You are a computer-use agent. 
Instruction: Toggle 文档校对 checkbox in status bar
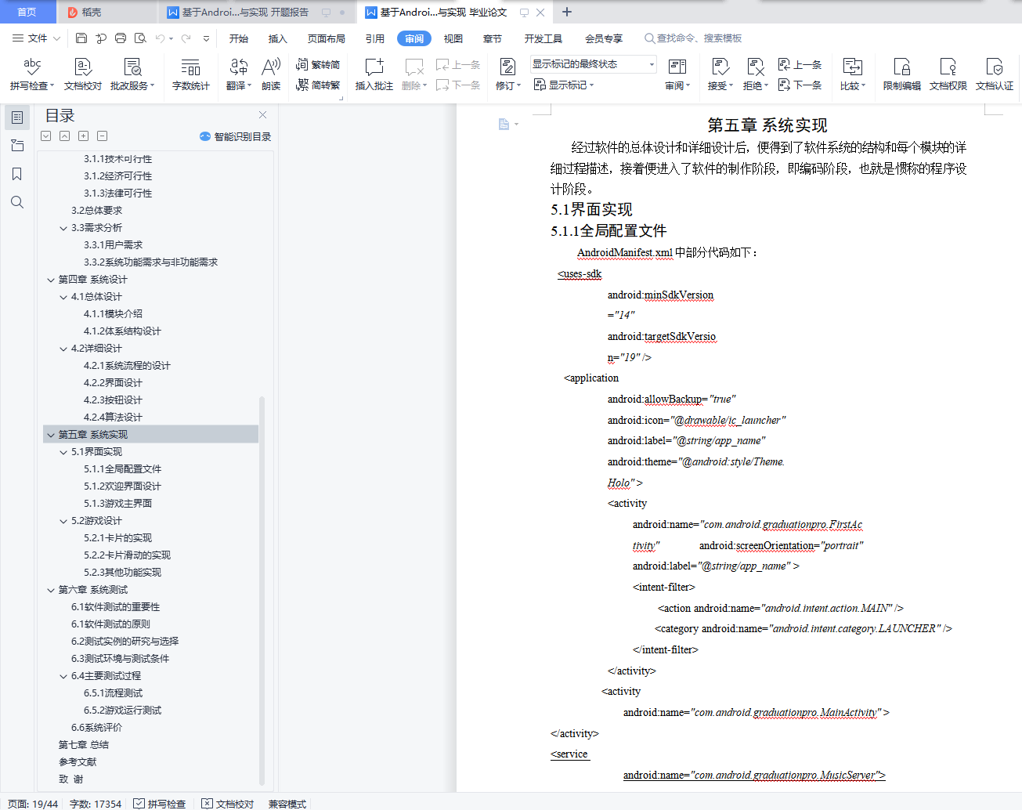228,804
